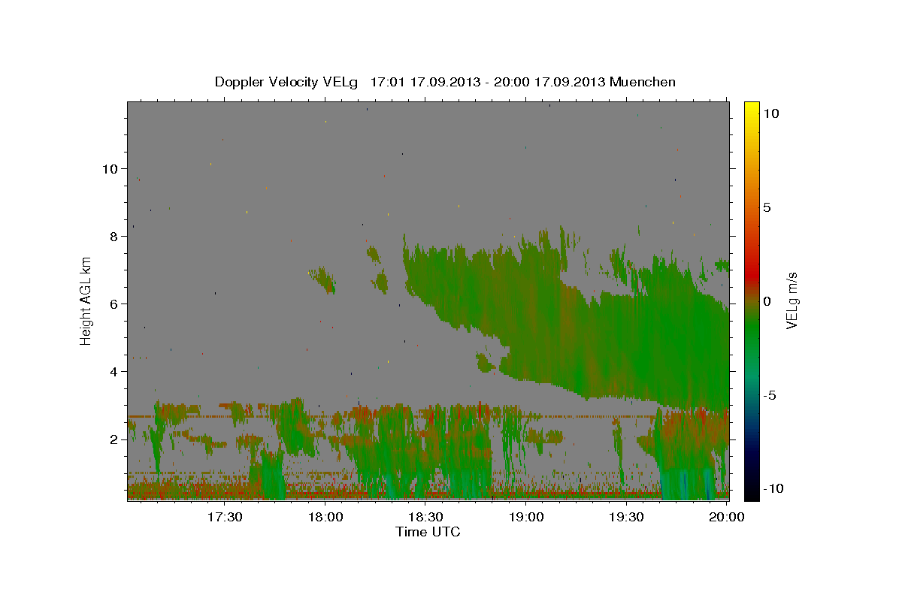This screenshot has height=601, width=902.
Task: Click the 'Time UTC' x-axis label
Action: click(428, 532)
